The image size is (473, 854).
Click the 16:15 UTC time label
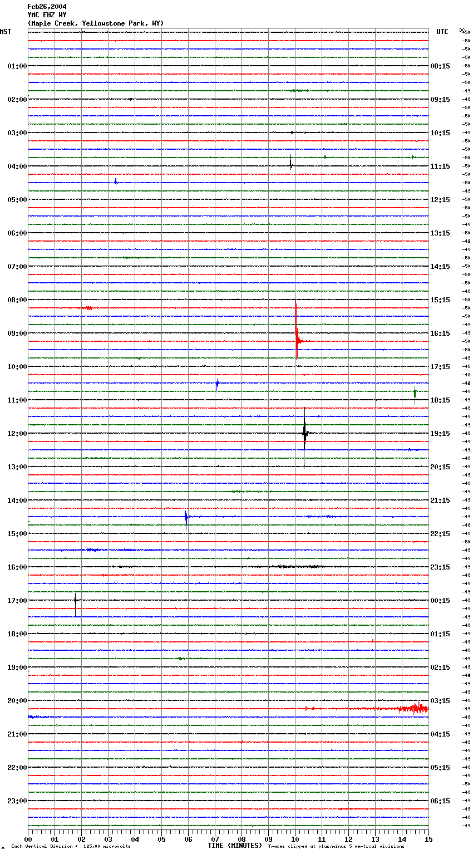440,333
